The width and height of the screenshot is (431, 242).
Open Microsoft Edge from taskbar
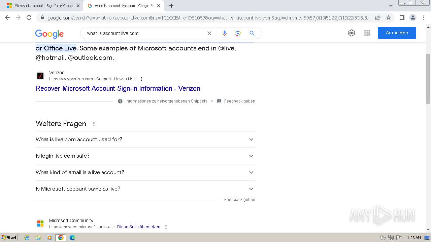click(x=72, y=238)
